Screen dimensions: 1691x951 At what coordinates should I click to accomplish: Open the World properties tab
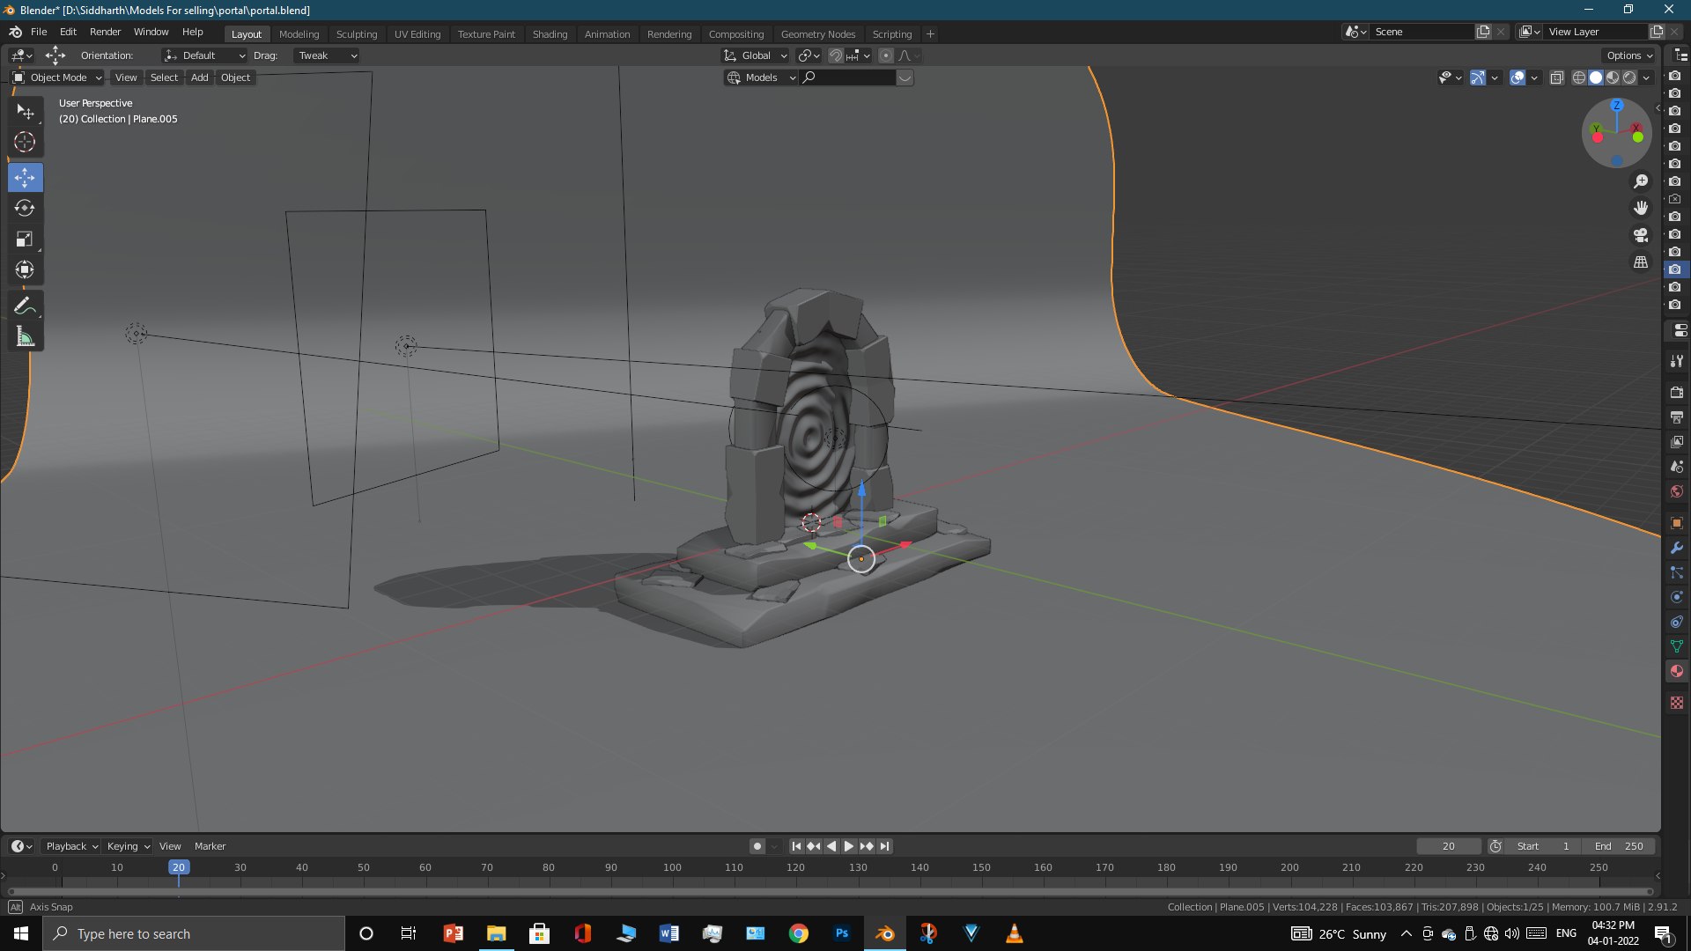[x=1677, y=491]
